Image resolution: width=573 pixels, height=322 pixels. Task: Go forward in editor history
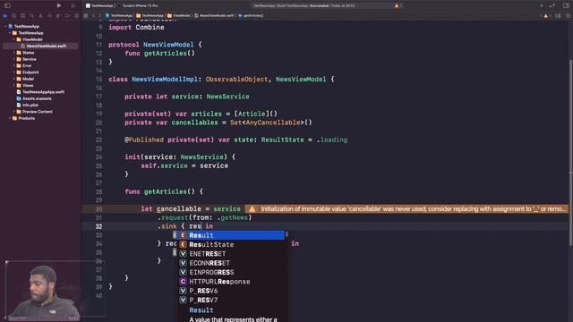coord(99,16)
